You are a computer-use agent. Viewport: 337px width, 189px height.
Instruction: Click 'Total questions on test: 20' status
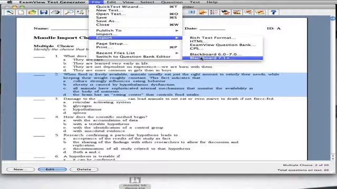[x=303, y=170]
